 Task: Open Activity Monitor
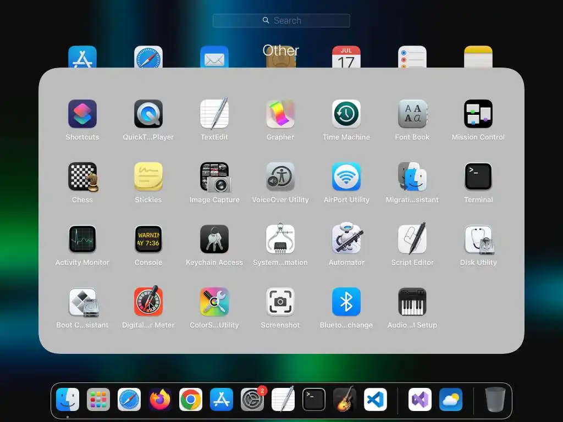point(82,240)
